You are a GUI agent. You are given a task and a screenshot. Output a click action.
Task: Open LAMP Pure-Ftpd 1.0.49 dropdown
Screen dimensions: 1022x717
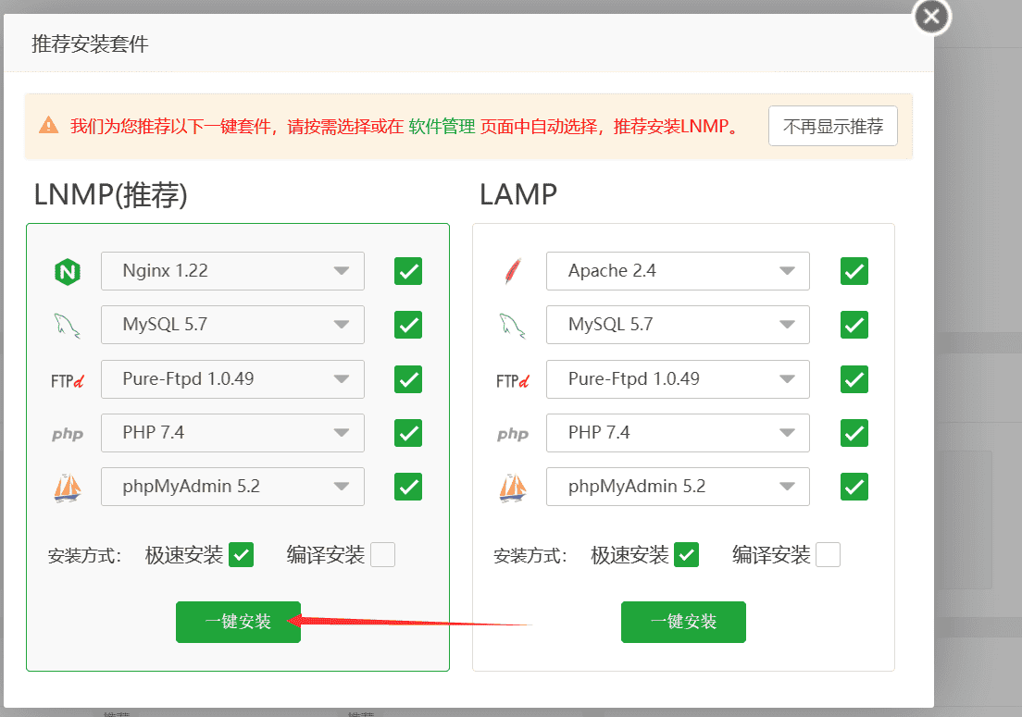point(678,379)
